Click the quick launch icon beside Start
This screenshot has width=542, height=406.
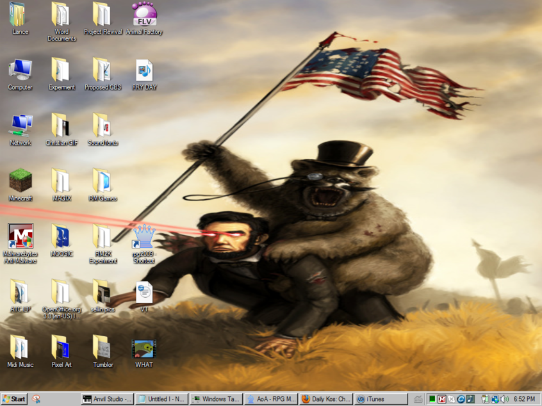click(36, 399)
